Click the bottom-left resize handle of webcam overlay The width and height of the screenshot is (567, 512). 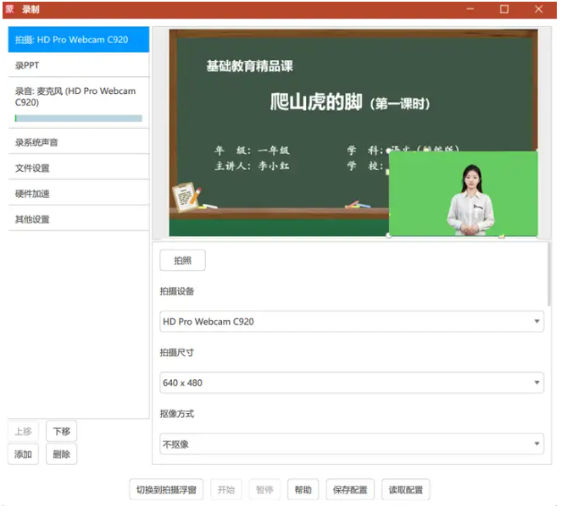[389, 236]
